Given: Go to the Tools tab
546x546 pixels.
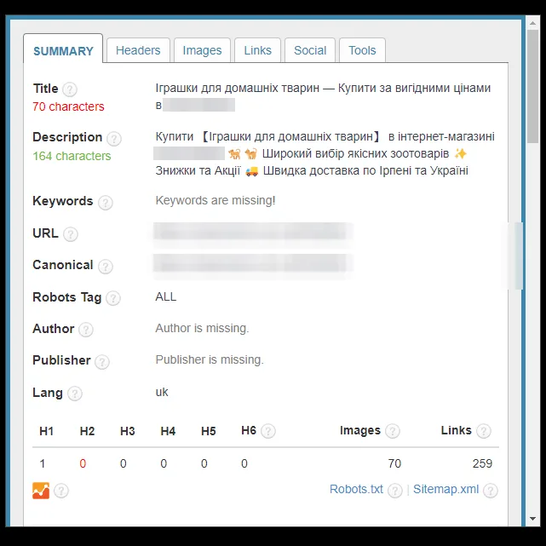Looking at the screenshot, I should (362, 50).
